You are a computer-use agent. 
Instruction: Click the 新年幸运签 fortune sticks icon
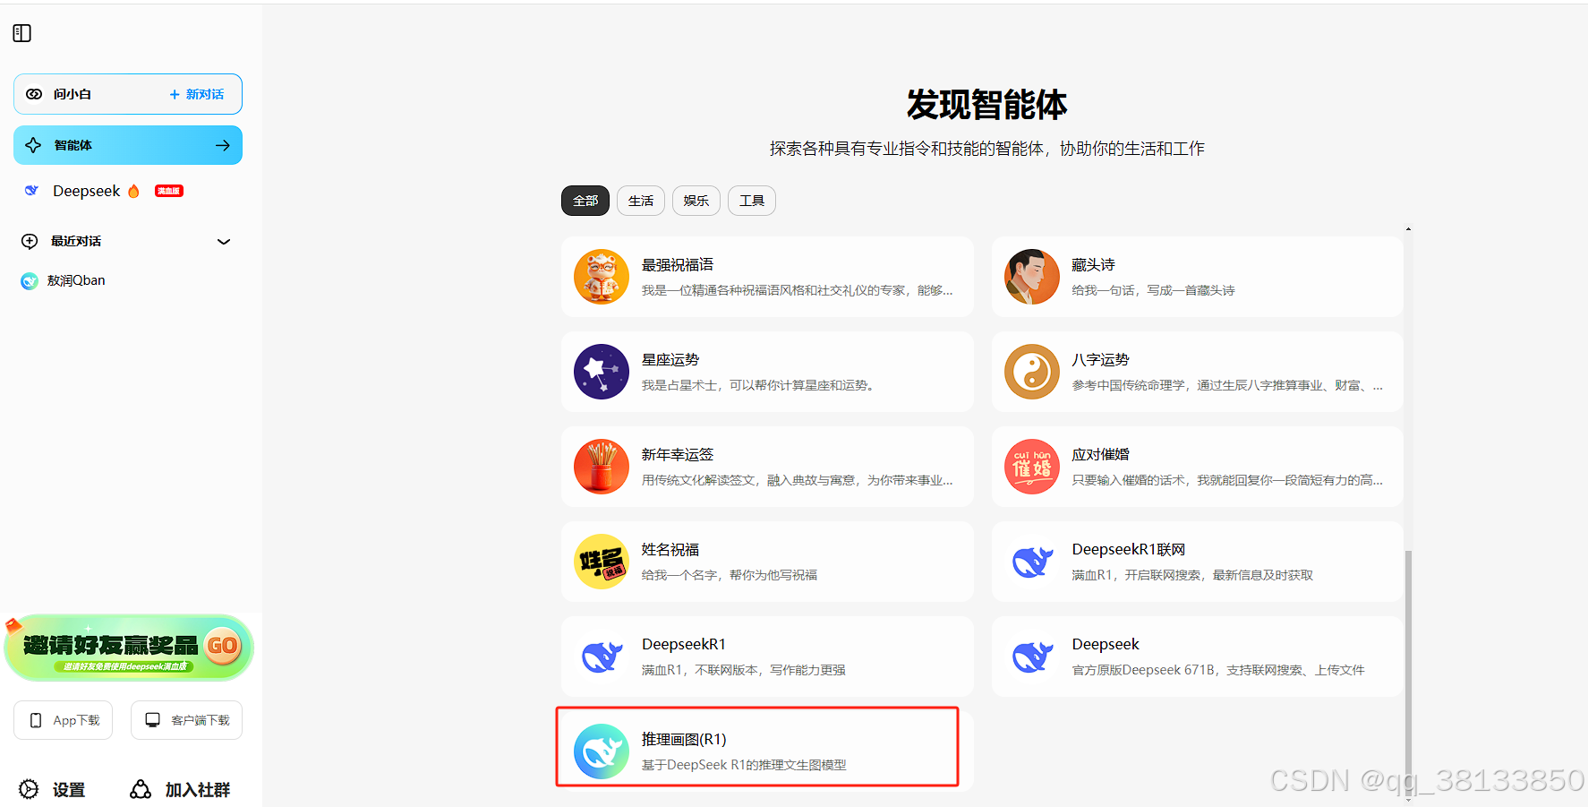[602, 467]
